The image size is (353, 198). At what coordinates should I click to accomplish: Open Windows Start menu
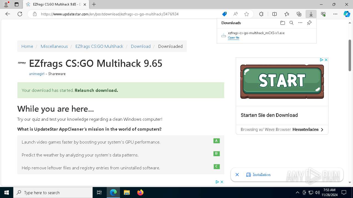[7, 193]
